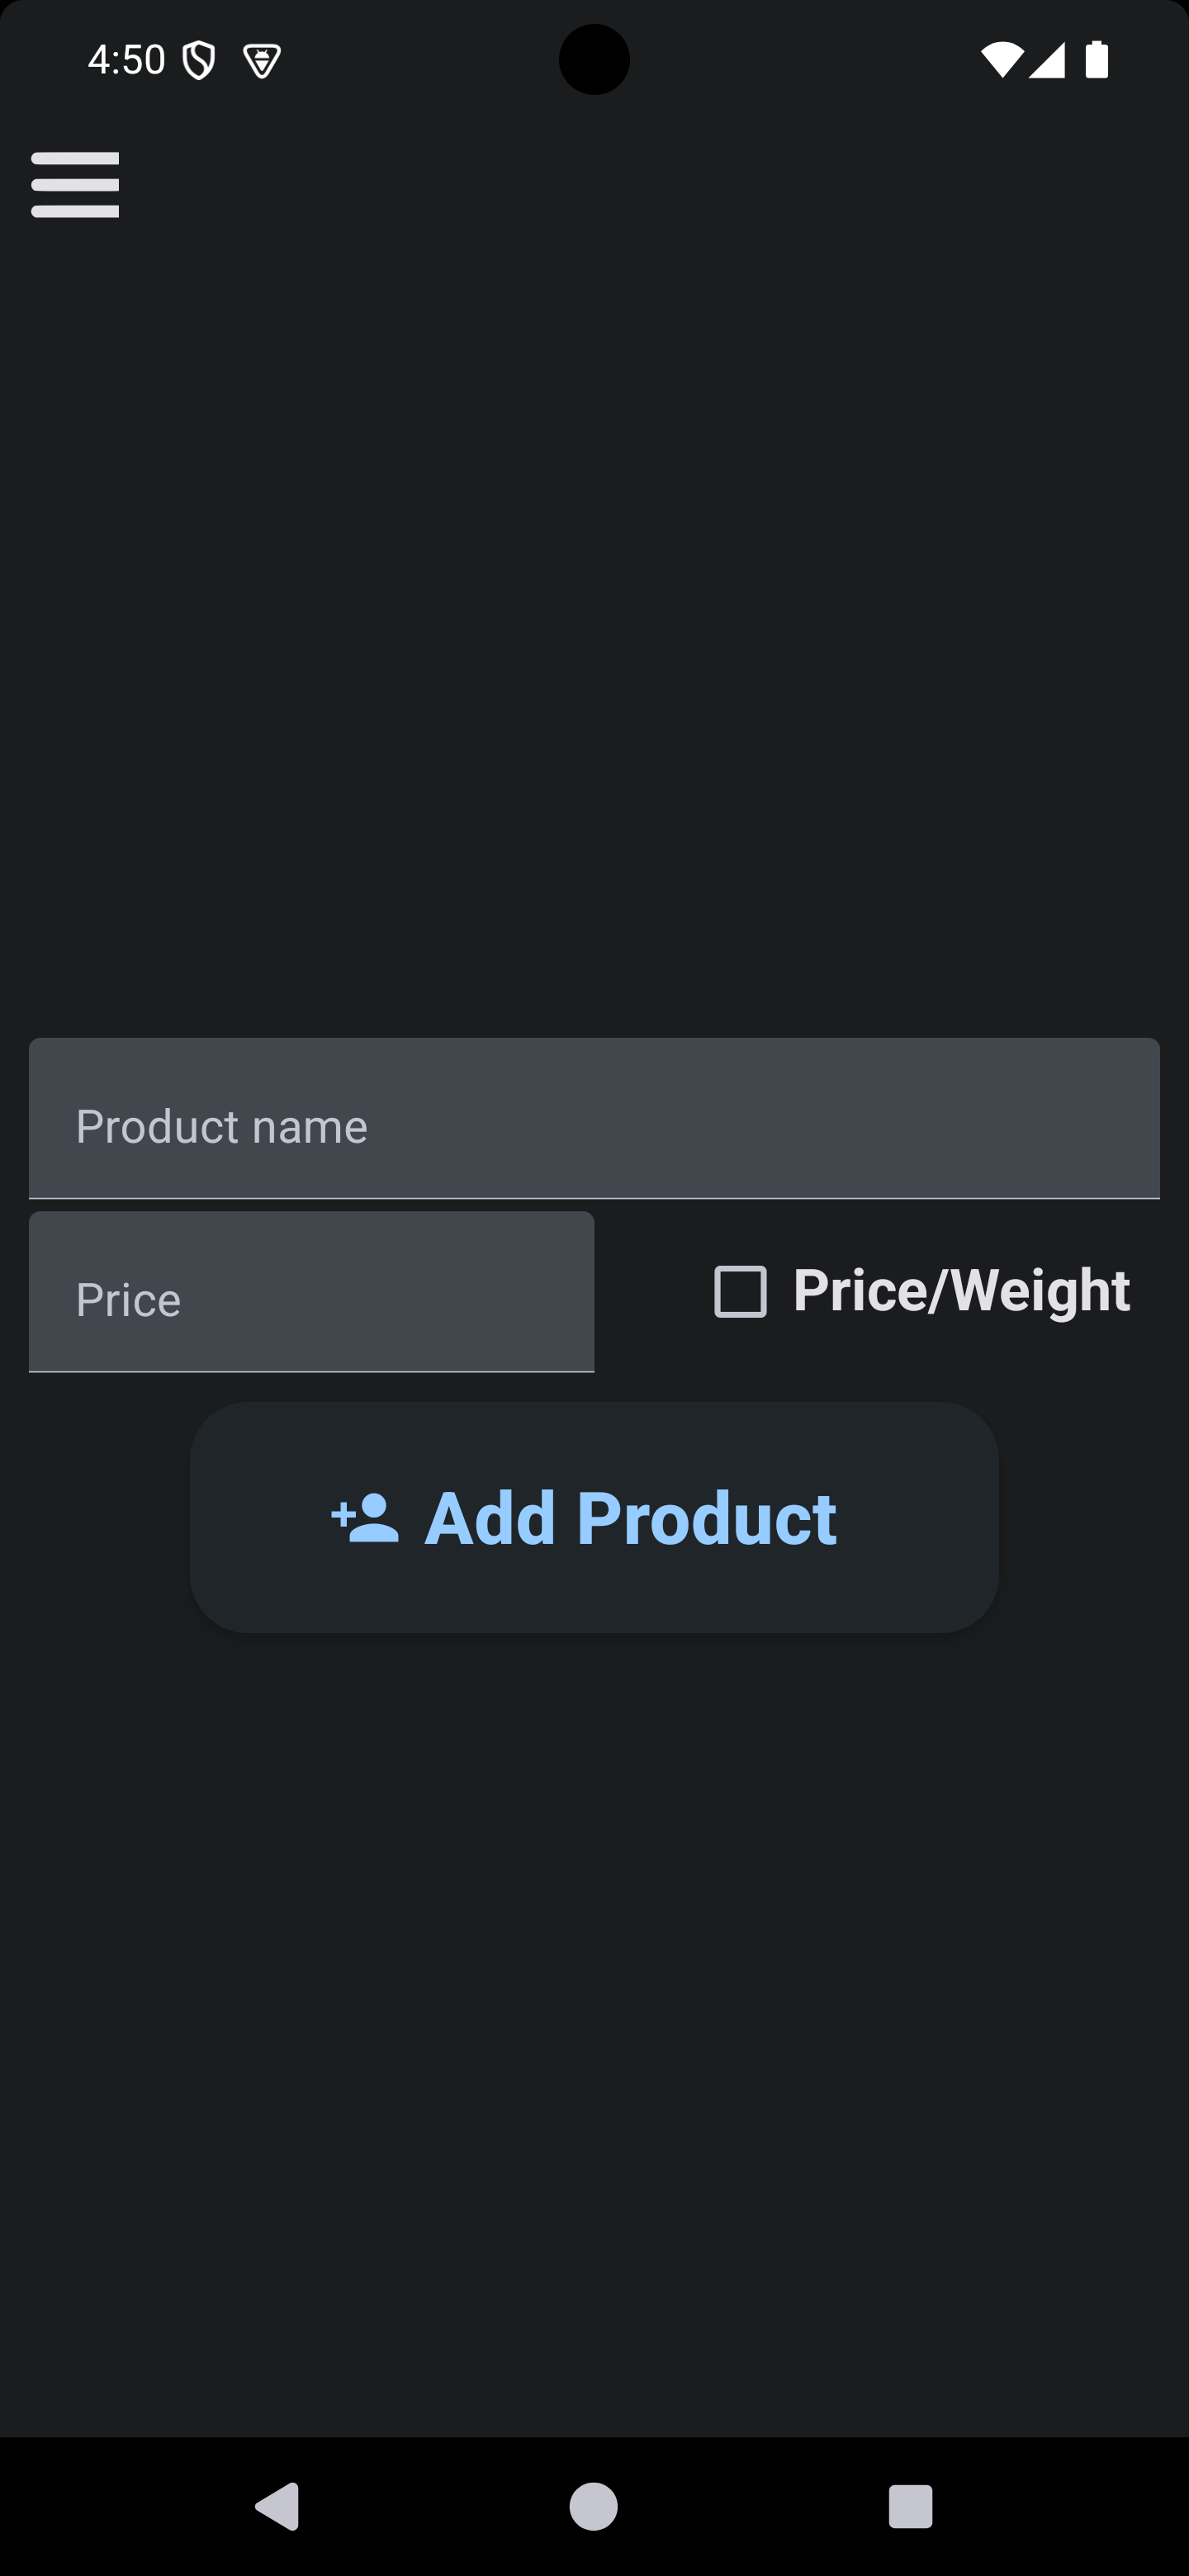Tap the Wi-Fi signal status icon
The image size is (1189, 2576).
(1001, 60)
